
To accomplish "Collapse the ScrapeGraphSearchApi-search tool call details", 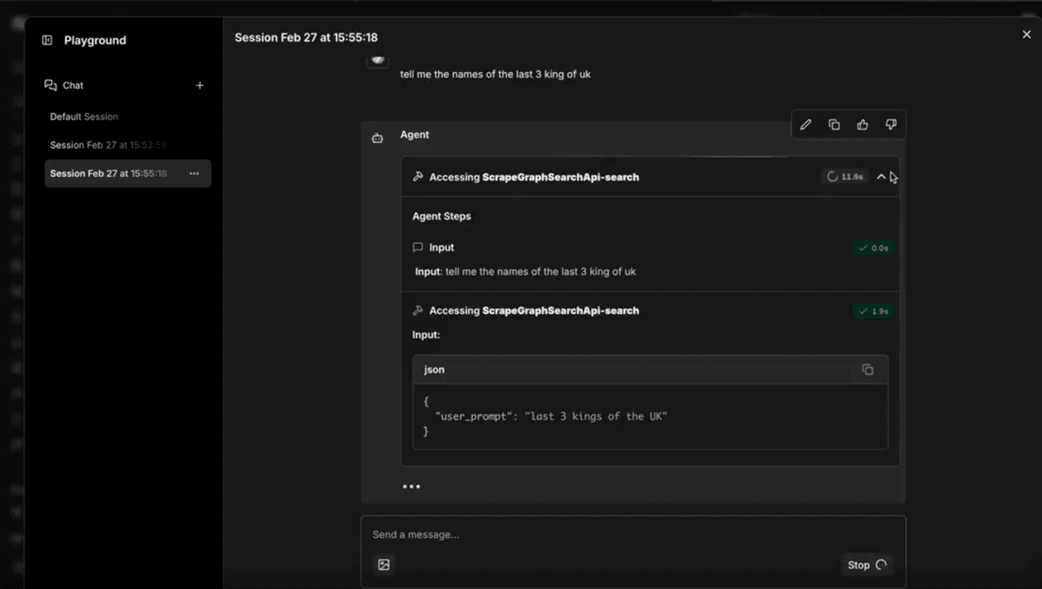I will coord(881,176).
